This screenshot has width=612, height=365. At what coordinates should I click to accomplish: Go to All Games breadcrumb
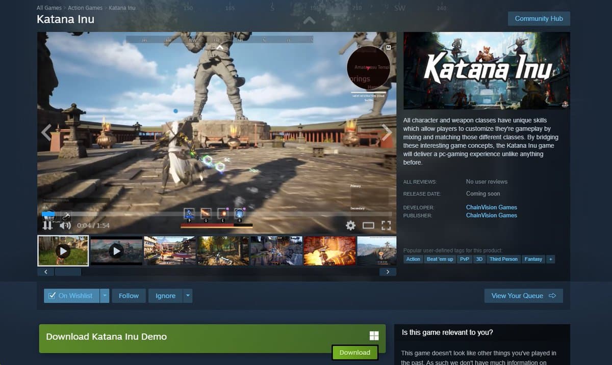coord(50,8)
